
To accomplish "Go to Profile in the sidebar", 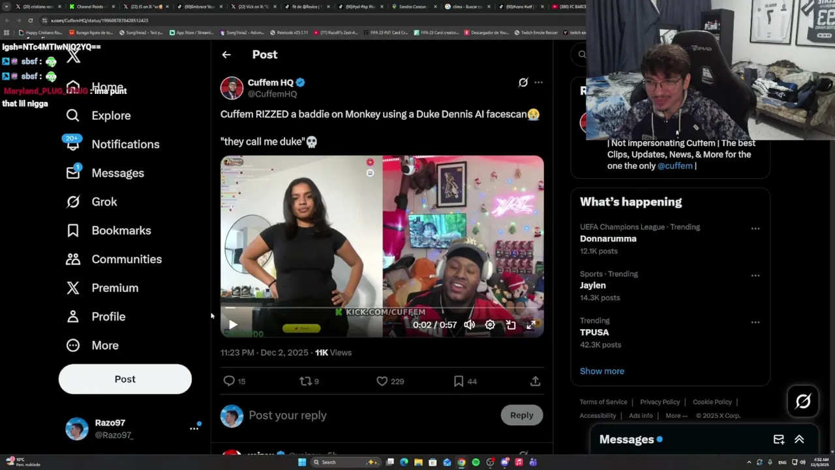I will (95, 317).
